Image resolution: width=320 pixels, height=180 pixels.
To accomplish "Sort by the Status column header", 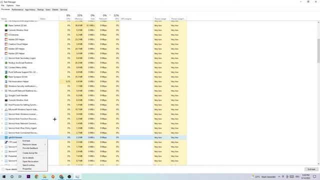I will (49, 17).
